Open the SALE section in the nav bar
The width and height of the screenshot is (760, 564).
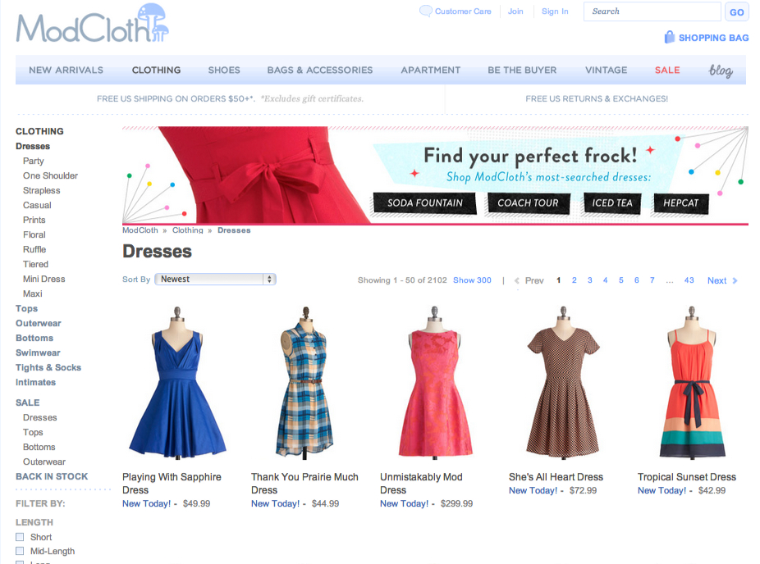coord(667,70)
